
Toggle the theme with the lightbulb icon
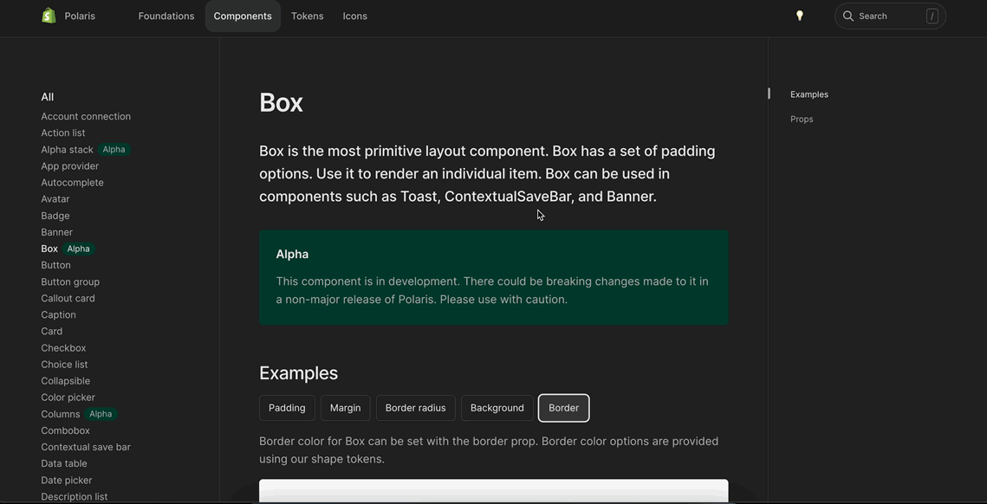point(799,16)
